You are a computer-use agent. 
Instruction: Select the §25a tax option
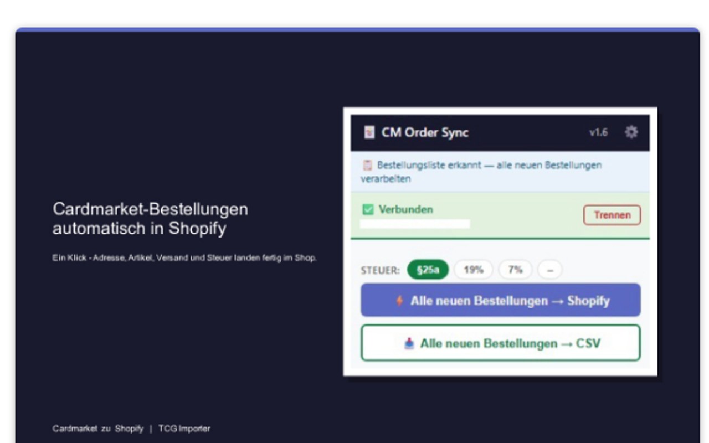(428, 270)
